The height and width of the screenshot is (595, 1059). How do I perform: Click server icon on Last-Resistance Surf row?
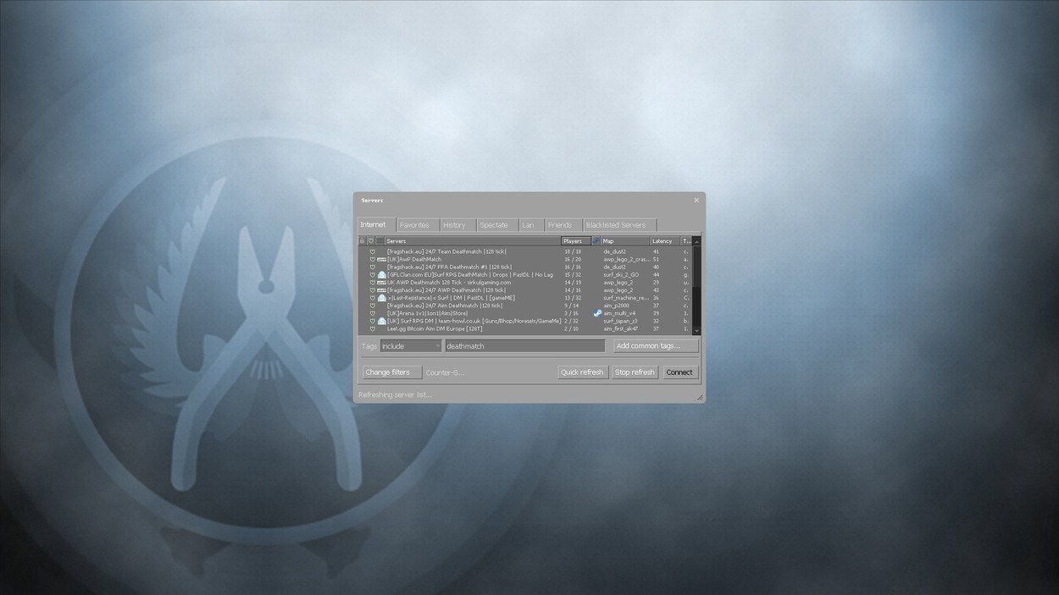[x=381, y=298]
